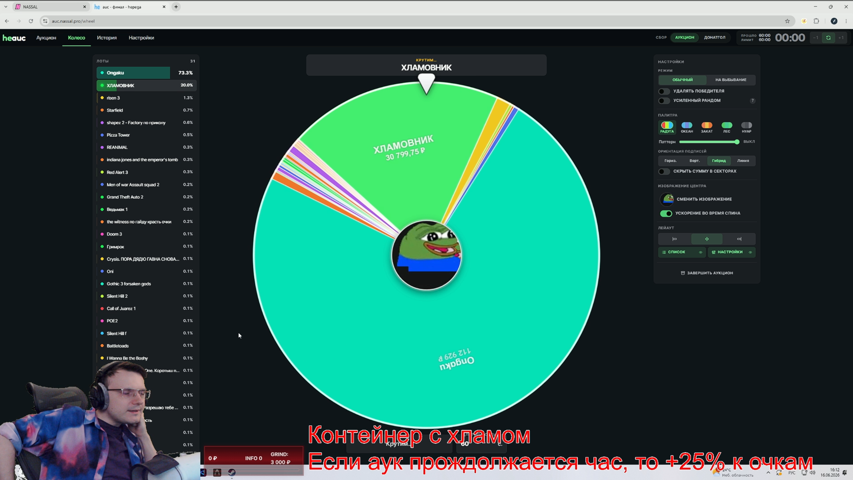Expand the system tray hidden icons chevron
The height and width of the screenshot is (480, 853).
pos(768,472)
